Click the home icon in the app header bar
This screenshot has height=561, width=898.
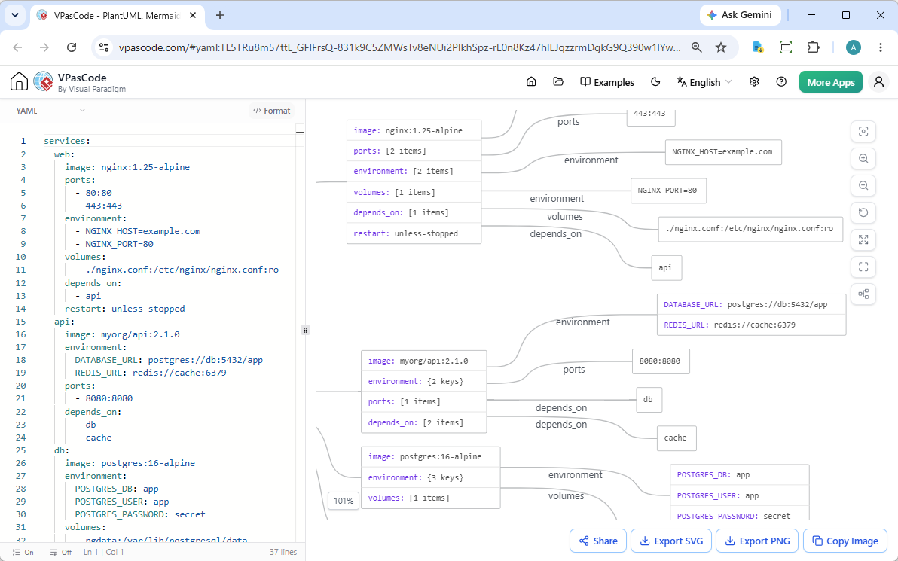[x=531, y=82]
